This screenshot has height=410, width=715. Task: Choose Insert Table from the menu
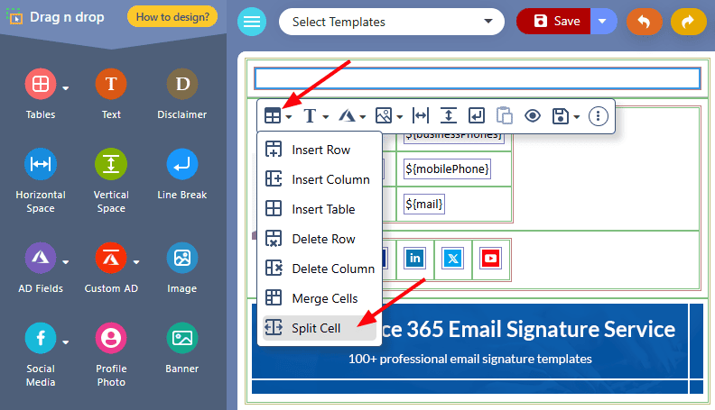[320, 209]
